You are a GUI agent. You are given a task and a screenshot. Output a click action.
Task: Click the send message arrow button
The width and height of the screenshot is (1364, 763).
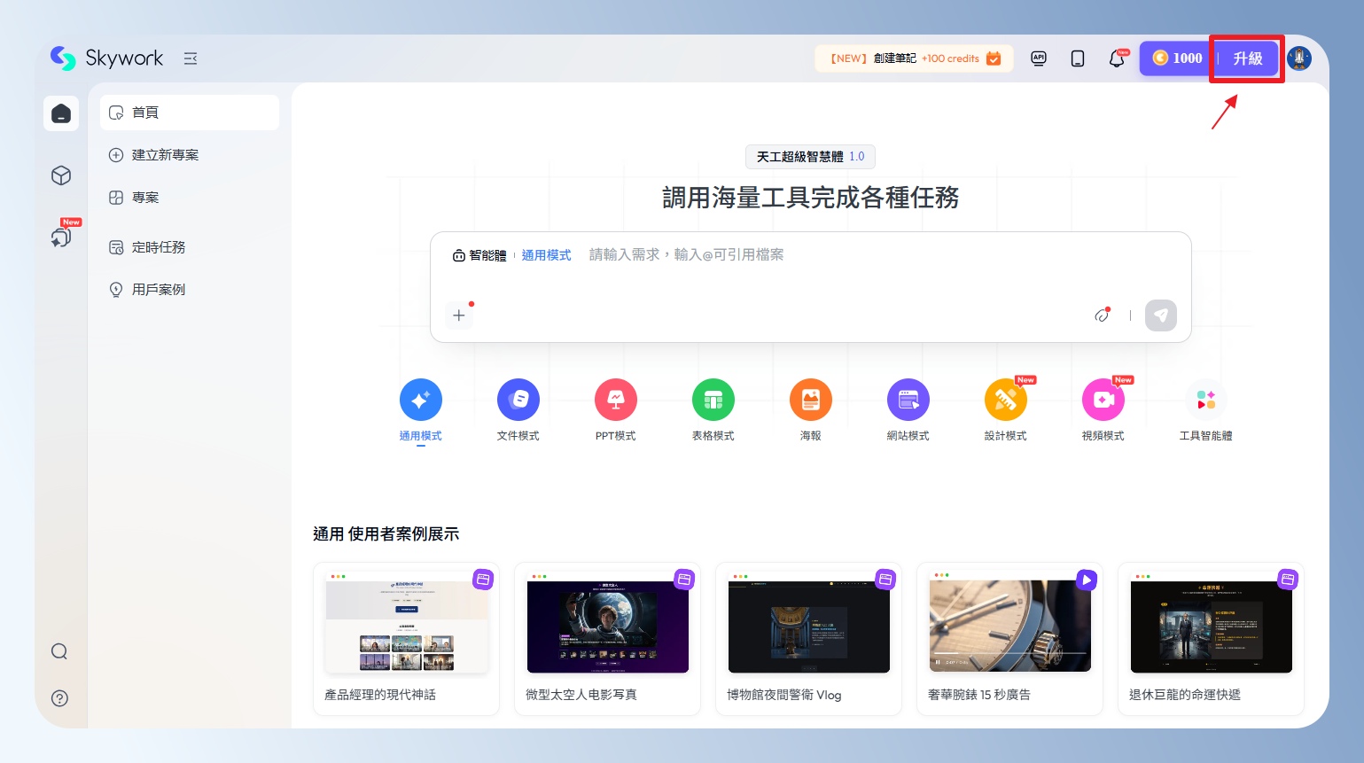coord(1160,315)
